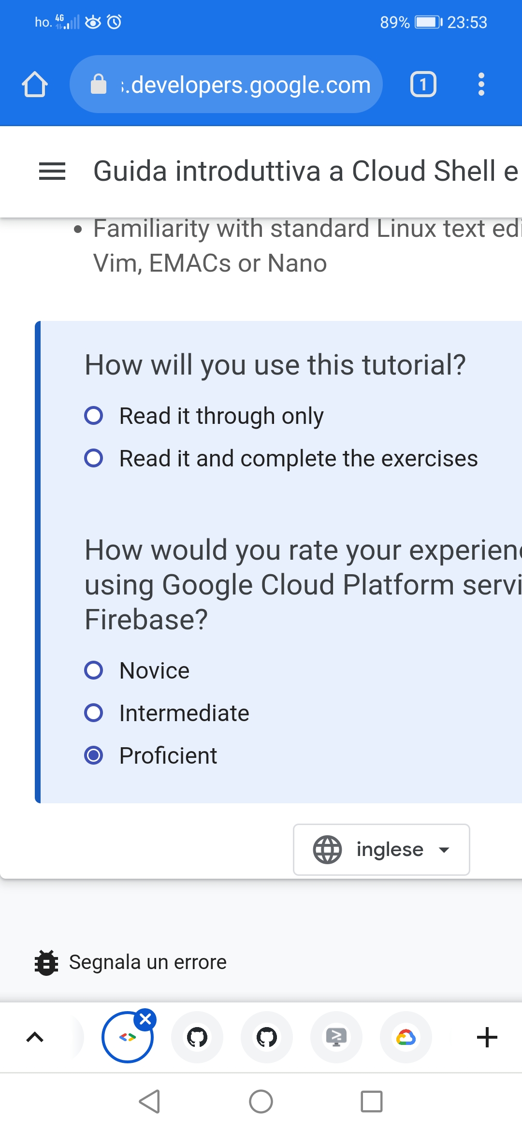The image size is (522, 1131).
Task: Choose "Read it and complete the exercises"
Action: click(94, 458)
